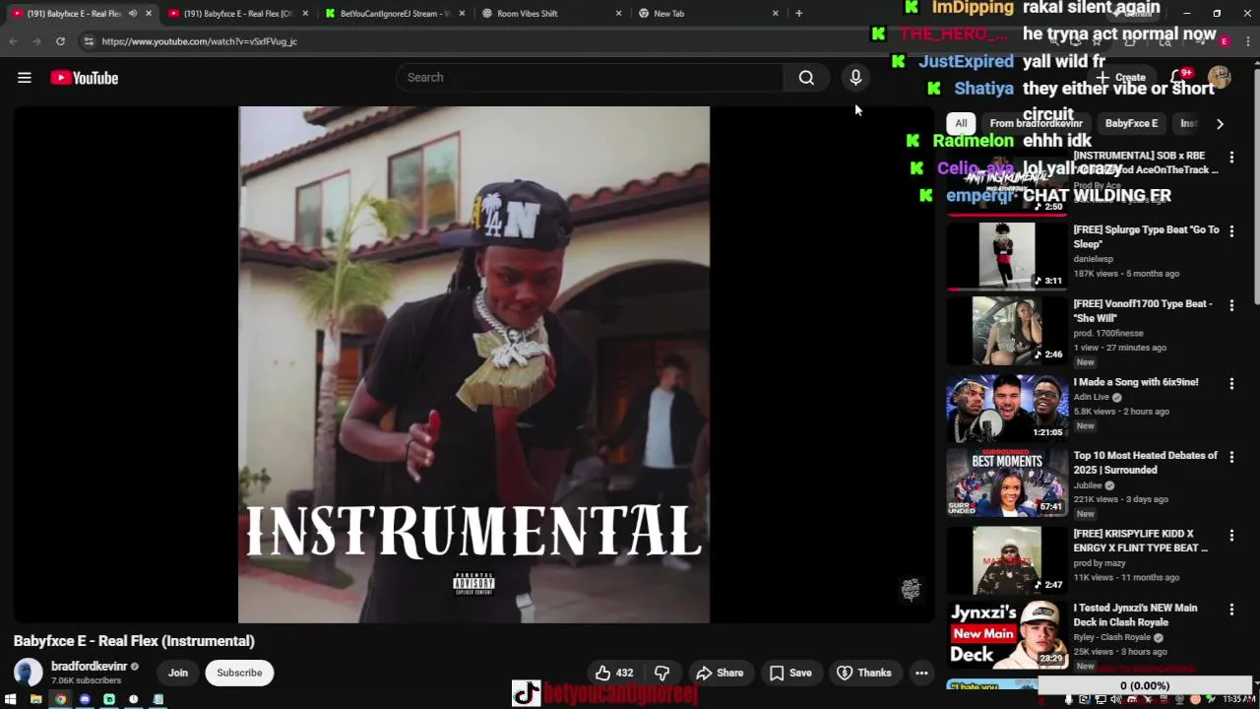Open Vonoff1700 'She Will' thumbnail
Screen dimensions: 1260x709
pyautogui.click(x=1007, y=330)
